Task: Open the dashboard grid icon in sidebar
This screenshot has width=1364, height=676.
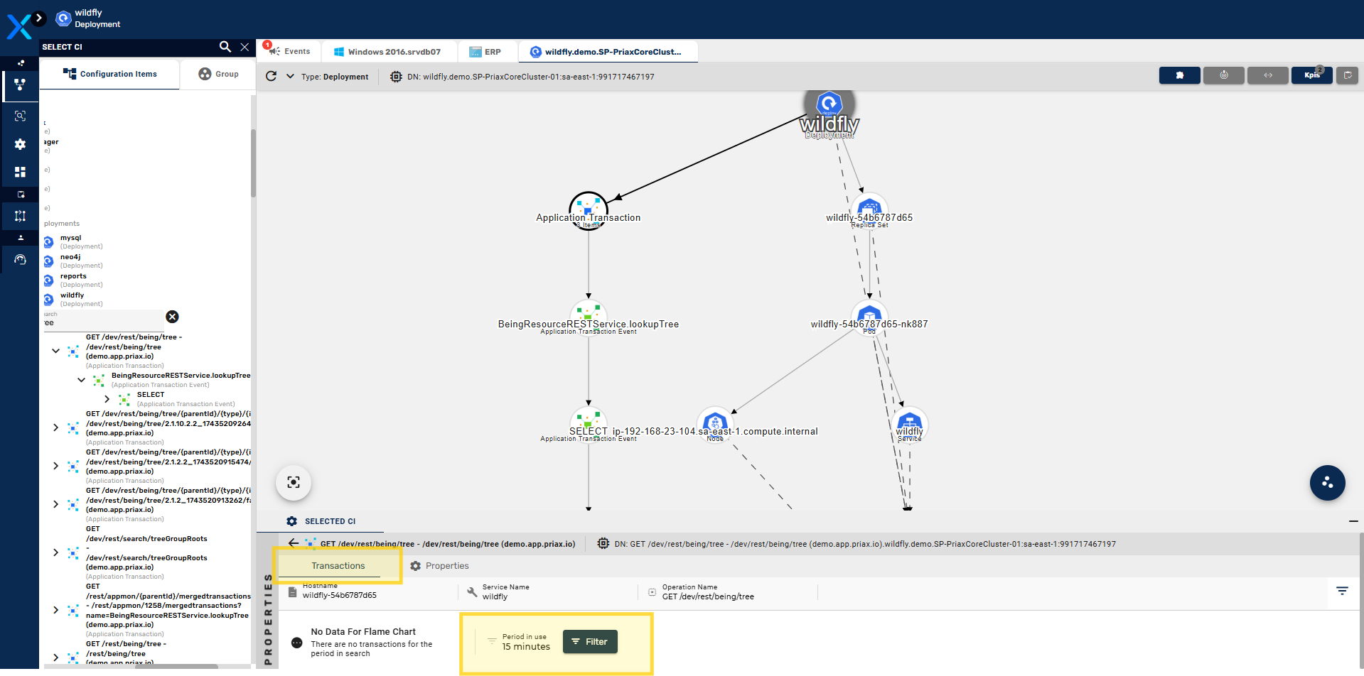Action: tap(20, 172)
